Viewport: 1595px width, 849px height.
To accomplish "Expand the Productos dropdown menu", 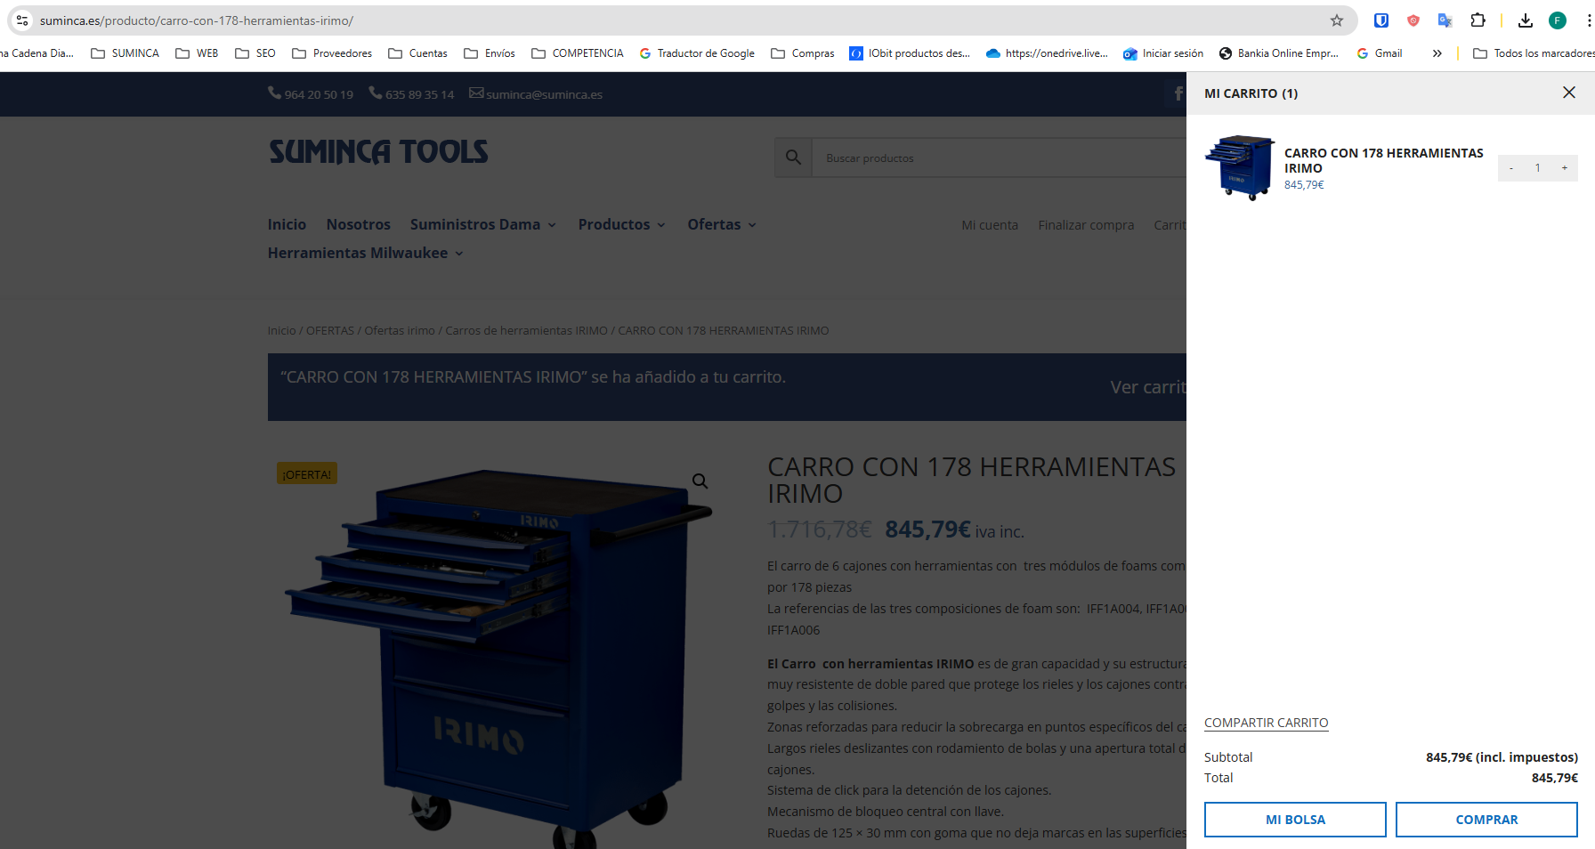I will click(x=621, y=224).
